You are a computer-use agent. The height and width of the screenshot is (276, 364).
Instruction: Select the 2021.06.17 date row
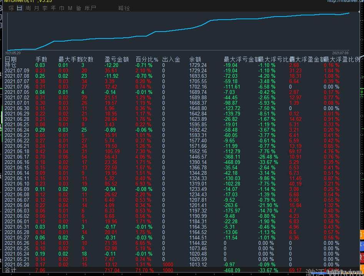point(17,157)
